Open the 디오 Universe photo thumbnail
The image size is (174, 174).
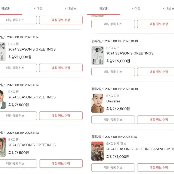tap(97, 103)
